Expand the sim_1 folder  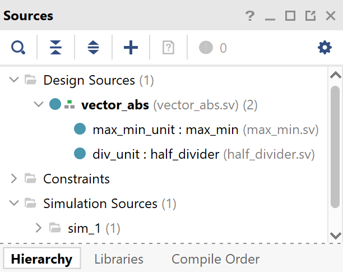(39, 228)
